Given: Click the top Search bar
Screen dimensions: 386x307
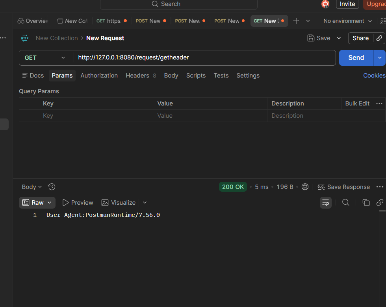Looking at the screenshot, I should [179, 4].
